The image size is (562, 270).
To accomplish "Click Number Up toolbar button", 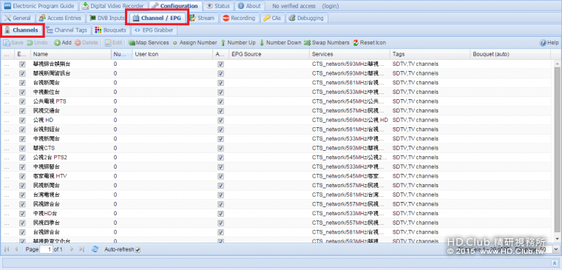I will point(238,43).
